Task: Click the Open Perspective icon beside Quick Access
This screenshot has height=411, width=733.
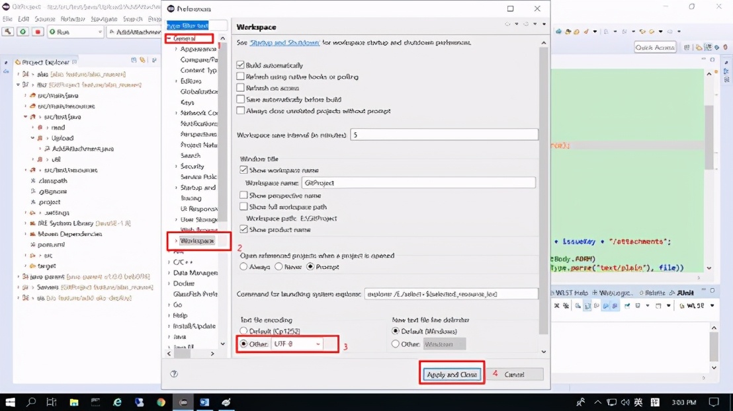Action: [686, 47]
